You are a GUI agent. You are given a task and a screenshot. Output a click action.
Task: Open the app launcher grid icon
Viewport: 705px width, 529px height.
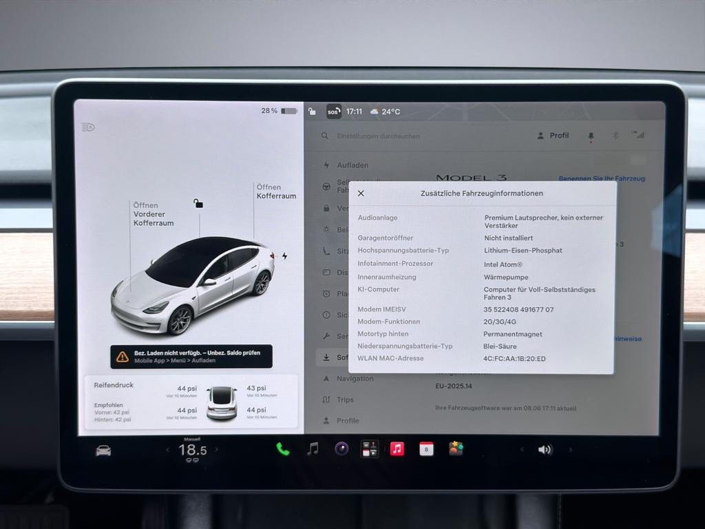tap(370, 449)
